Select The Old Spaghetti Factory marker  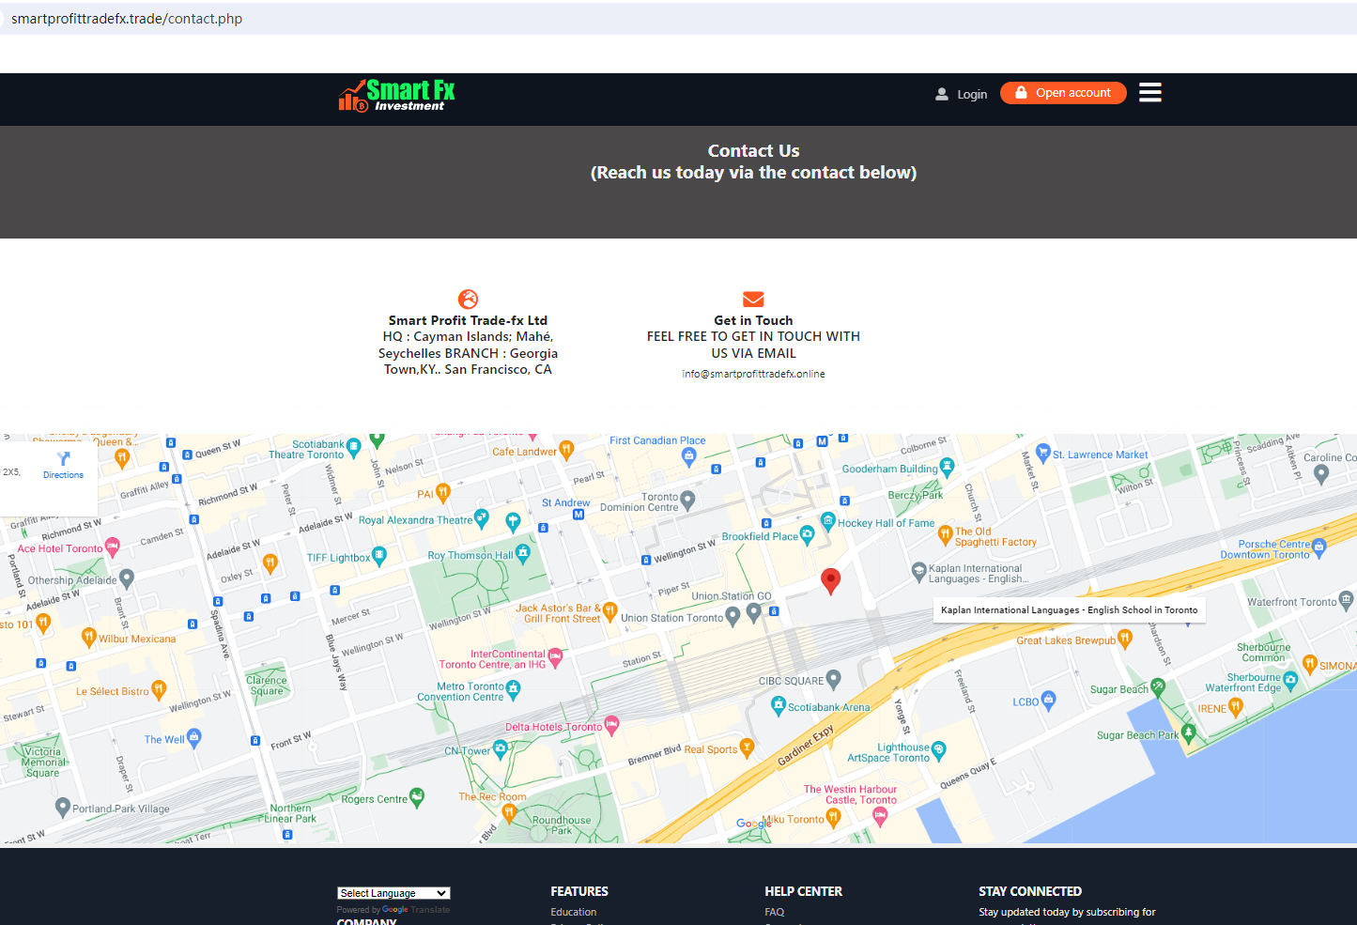tap(946, 535)
